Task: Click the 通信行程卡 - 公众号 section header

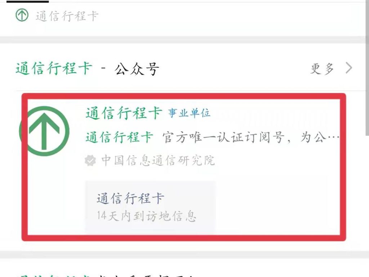Action: (x=87, y=69)
